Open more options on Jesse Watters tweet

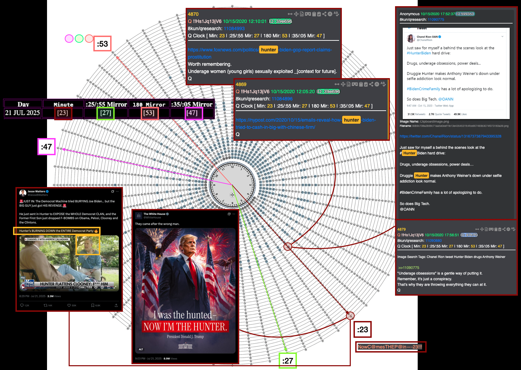coord(117,192)
